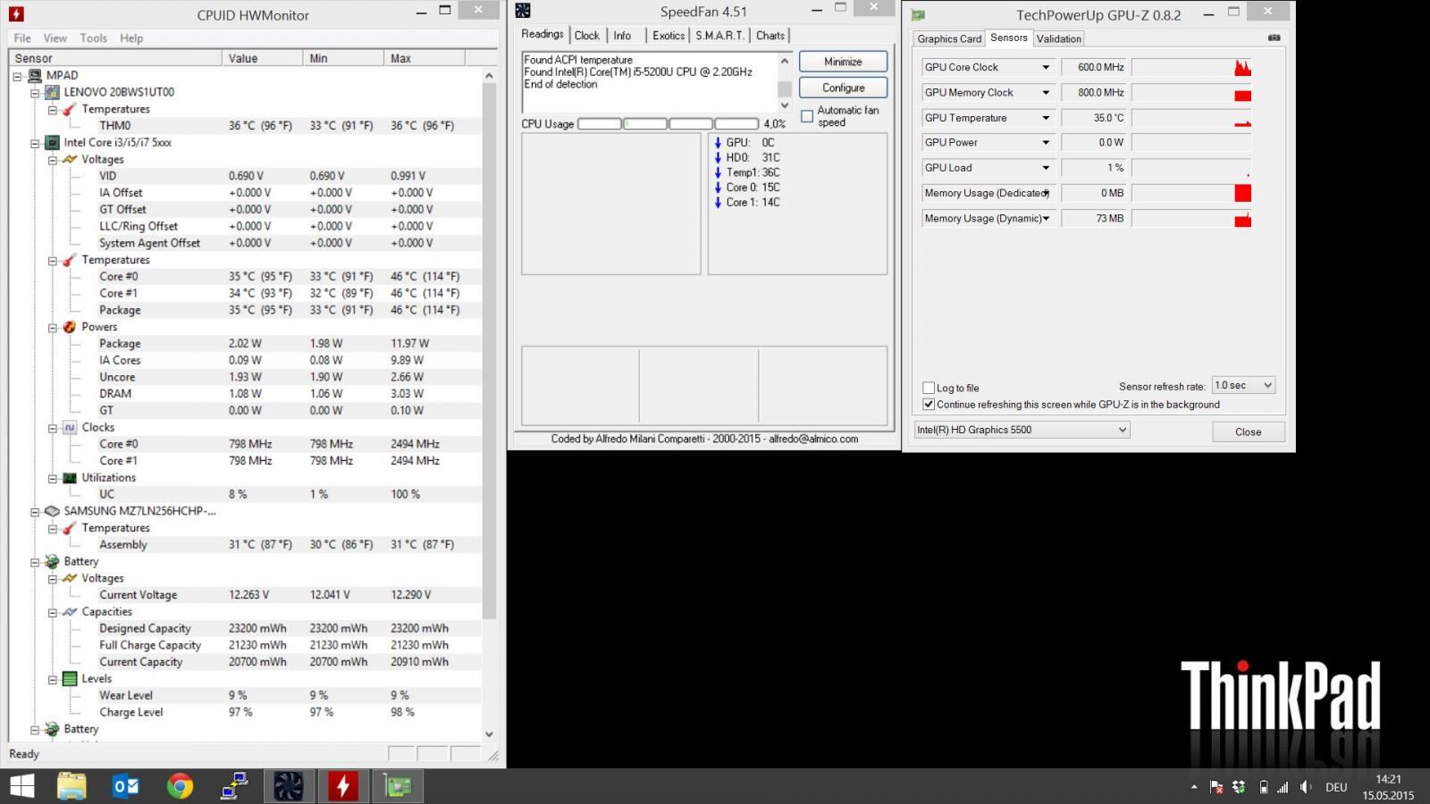
Task: Switch to the Clock tab in SpeedFan
Action: 587,36
